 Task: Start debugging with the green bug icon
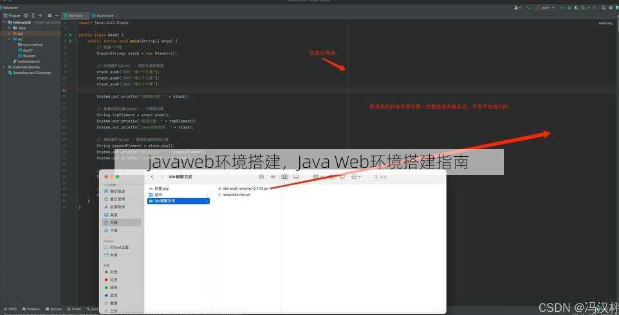(569, 8)
